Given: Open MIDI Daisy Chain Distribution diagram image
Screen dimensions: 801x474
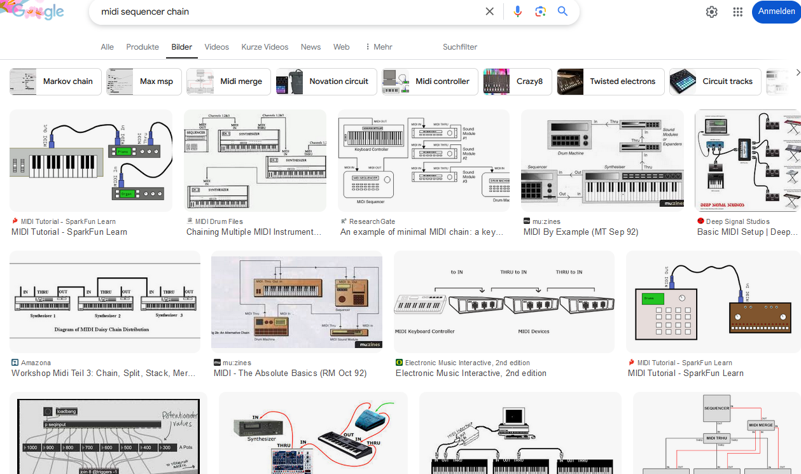Looking at the screenshot, I should click(105, 302).
